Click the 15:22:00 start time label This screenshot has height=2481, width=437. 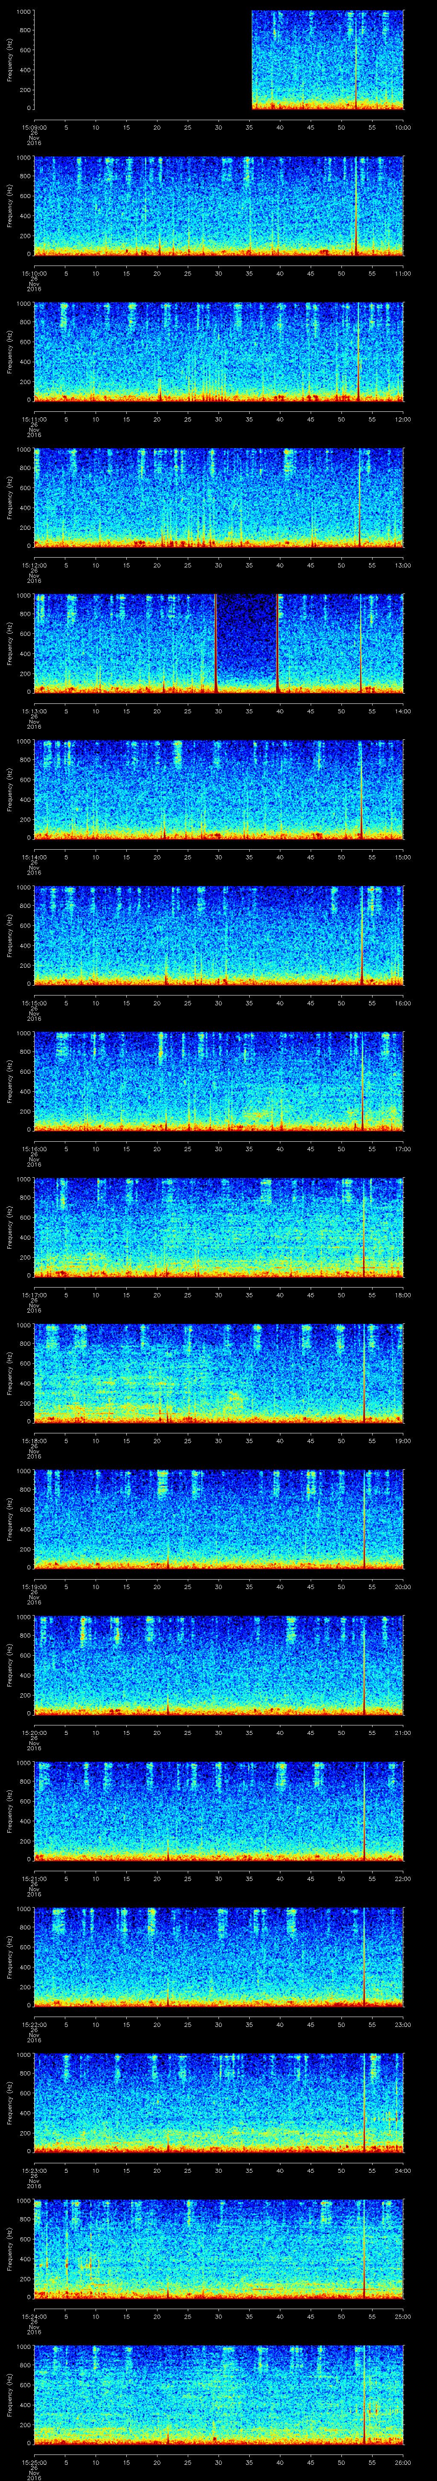click(x=34, y=2024)
